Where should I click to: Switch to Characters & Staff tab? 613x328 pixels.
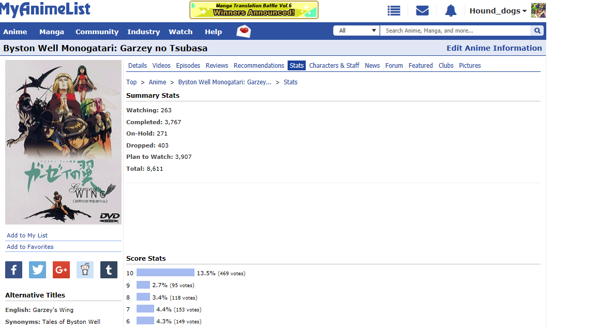coord(334,66)
